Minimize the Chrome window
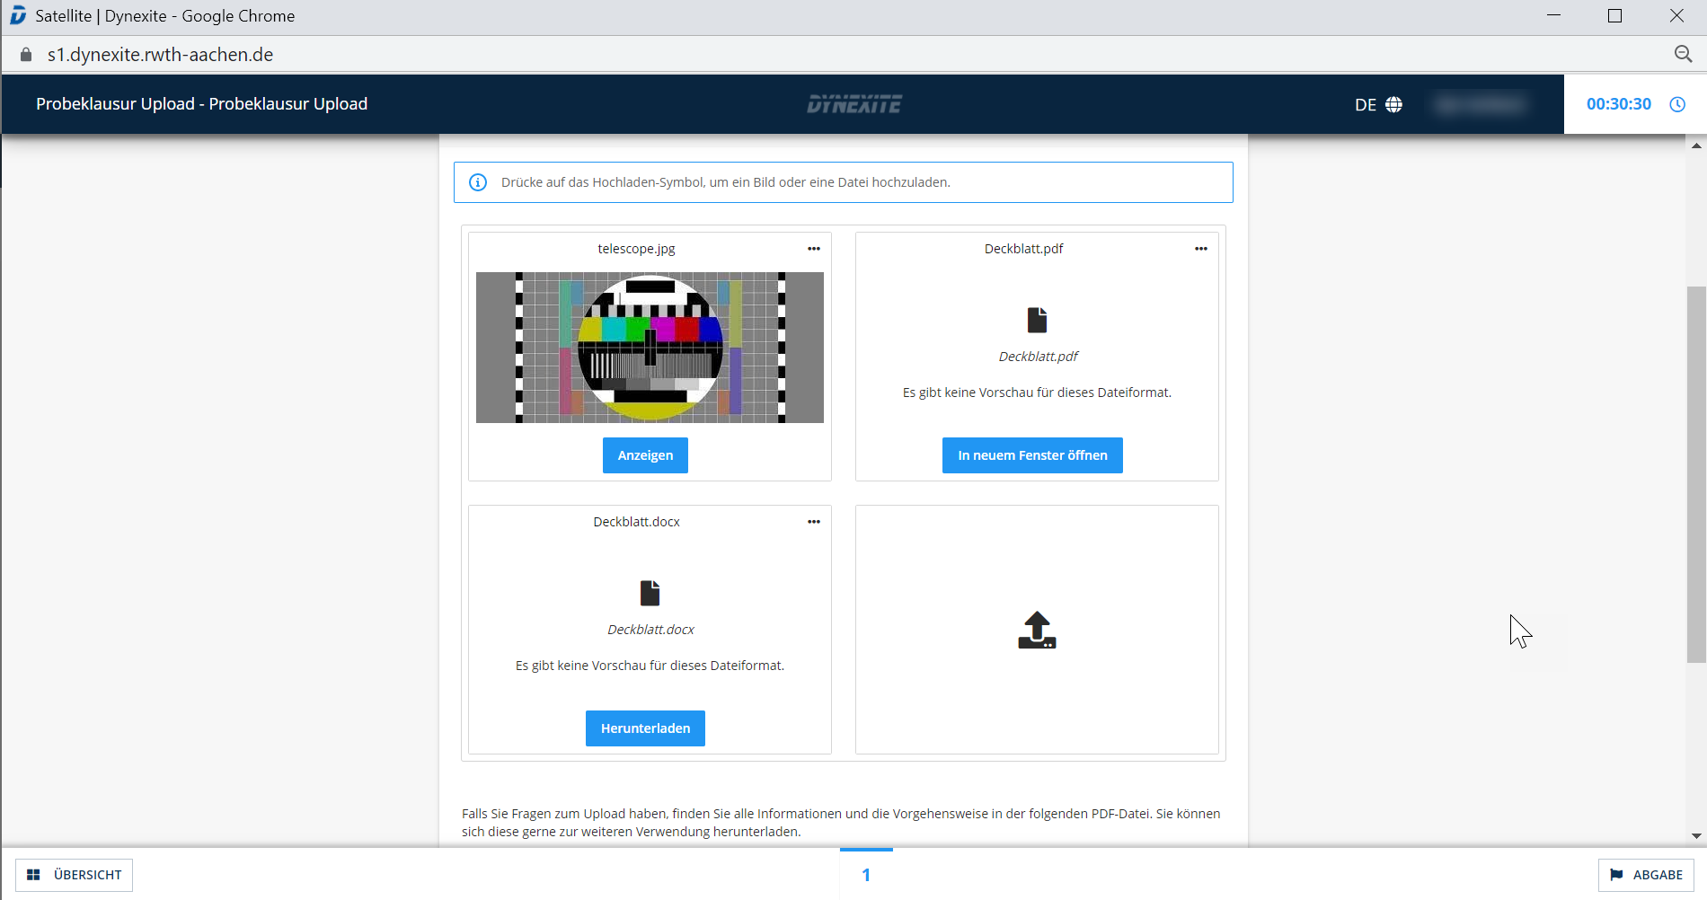 click(x=1553, y=16)
